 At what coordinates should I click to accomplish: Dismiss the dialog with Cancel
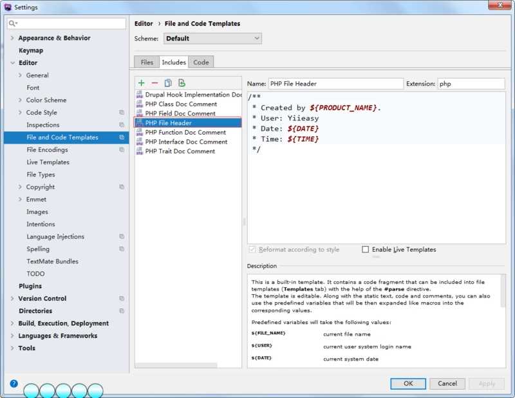[x=447, y=384]
